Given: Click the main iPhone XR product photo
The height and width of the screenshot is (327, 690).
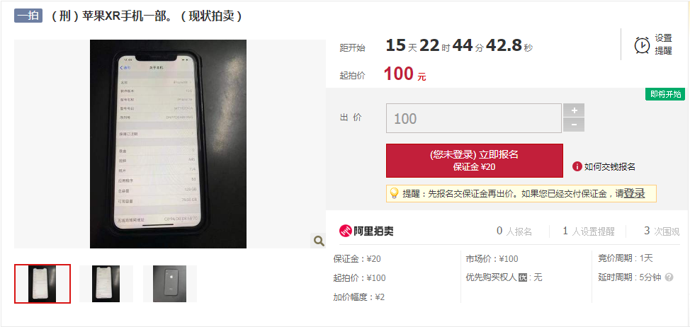Looking at the screenshot, I should point(168,144).
